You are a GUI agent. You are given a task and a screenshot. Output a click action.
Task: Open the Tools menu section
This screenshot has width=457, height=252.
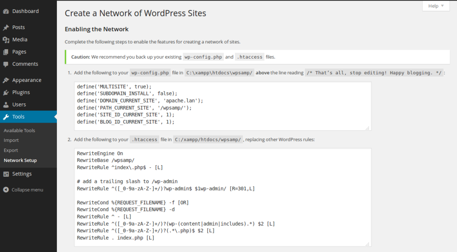coord(18,117)
